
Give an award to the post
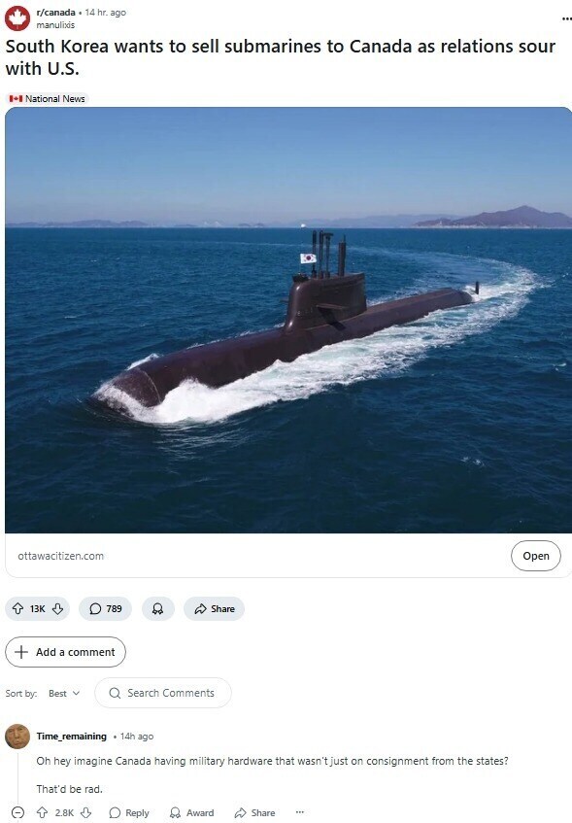click(x=157, y=609)
